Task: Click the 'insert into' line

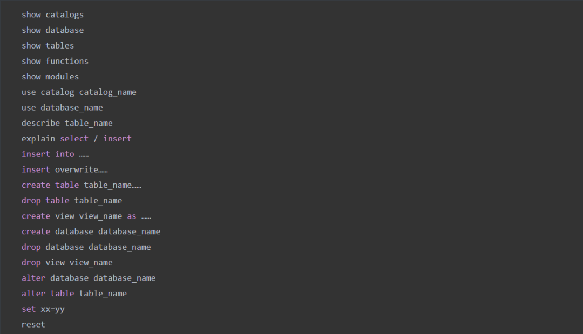Action: [x=55, y=154]
